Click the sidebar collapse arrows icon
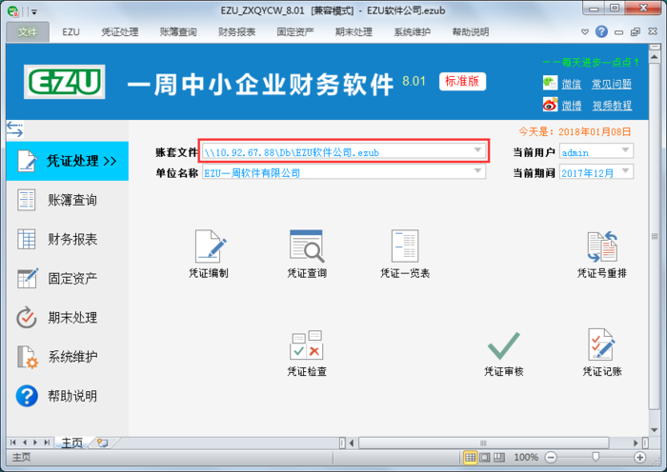Viewport: 667px width, 472px height. coord(15,129)
